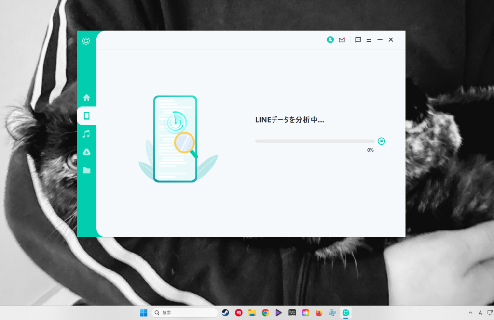Click the taskbar search box
This screenshot has height=320, width=494.
pyautogui.click(x=184, y=313)
